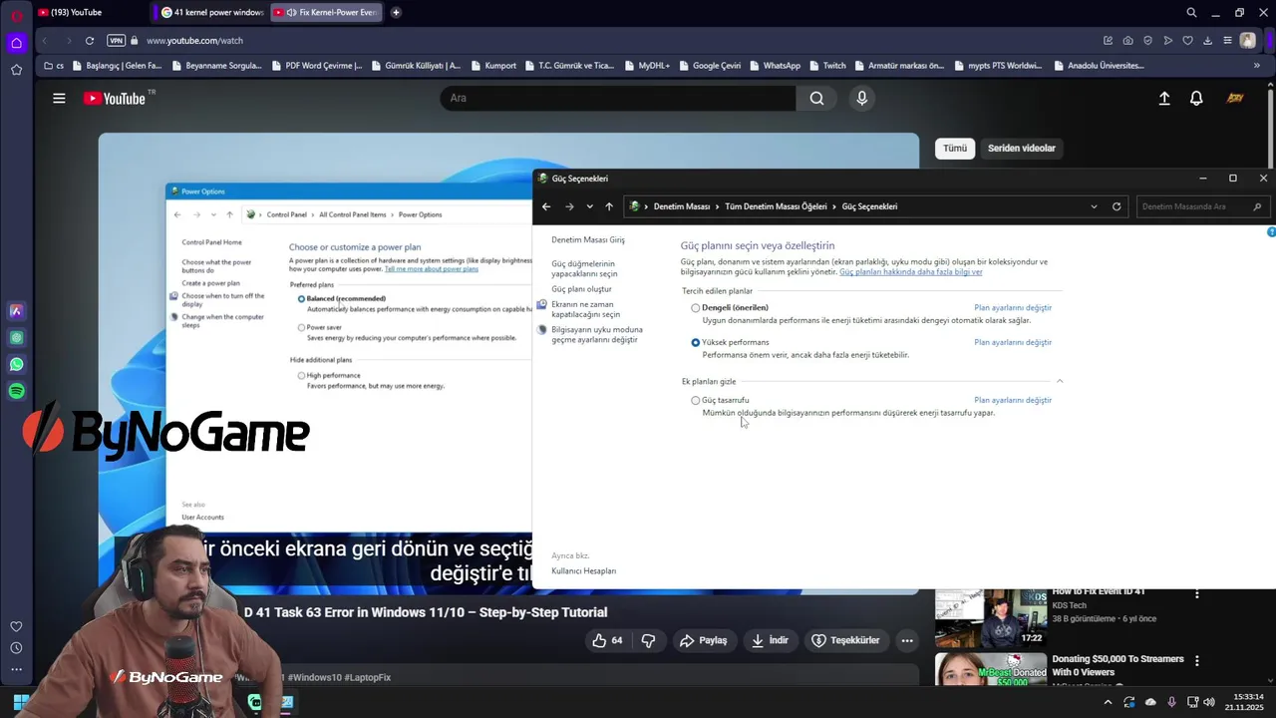Switch to the 41 kernel power windows tab
Screen dimensions: 1276x718
coord(212,13)
